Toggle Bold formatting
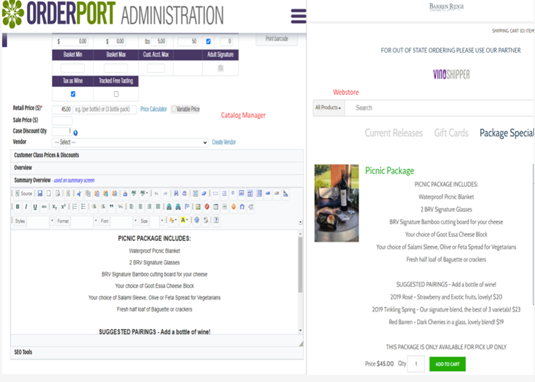Image resolution: width=535 pixels, height=382 pixels. (17, 206)
